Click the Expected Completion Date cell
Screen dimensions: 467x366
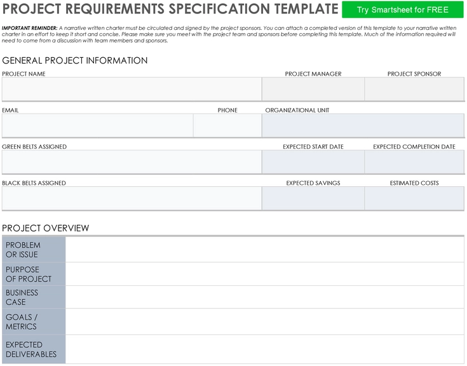pos(414,162)
